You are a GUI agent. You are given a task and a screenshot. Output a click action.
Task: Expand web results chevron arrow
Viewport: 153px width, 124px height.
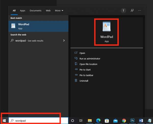pos(64,41)
